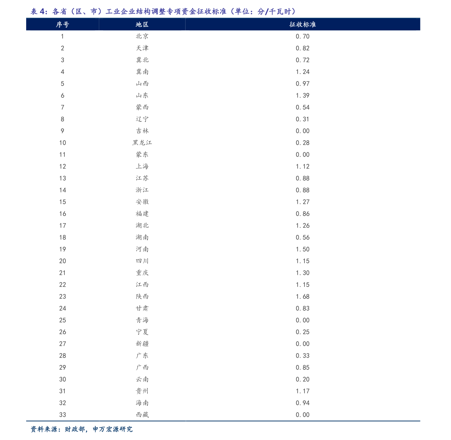Screen dimensions: 451x440
Task: Click the region cell 海南
Action: tap(142, 403)
